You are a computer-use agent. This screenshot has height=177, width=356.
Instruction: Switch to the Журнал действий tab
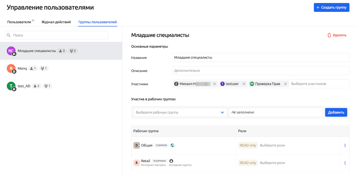tap(56, 22)
